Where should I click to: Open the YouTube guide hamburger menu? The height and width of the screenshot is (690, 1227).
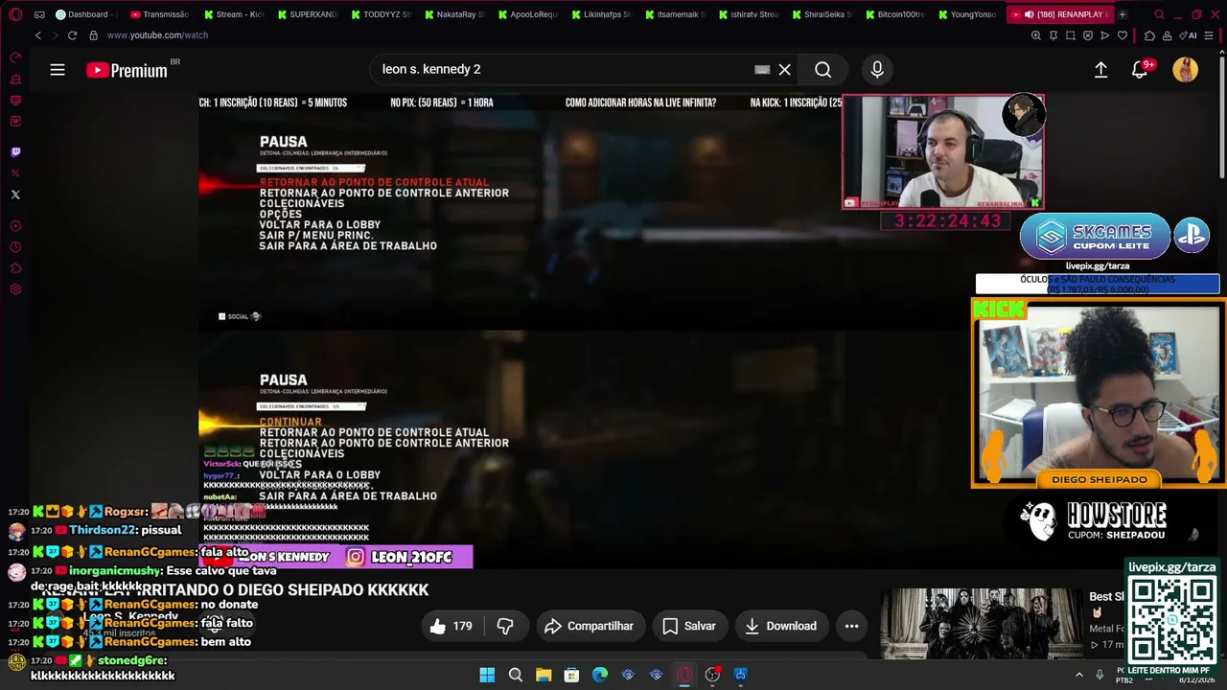[58, 69]
